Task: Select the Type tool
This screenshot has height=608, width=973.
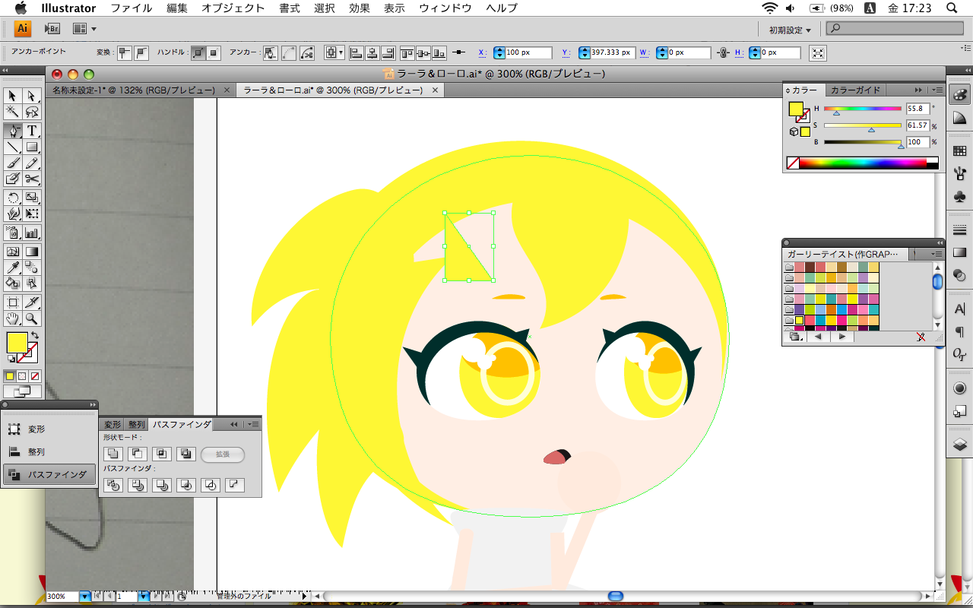Action: [32, 131]
